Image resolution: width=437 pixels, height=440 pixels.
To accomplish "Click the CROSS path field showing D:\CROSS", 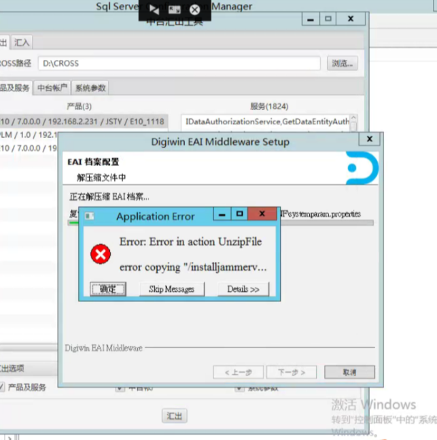I will 179,63.
